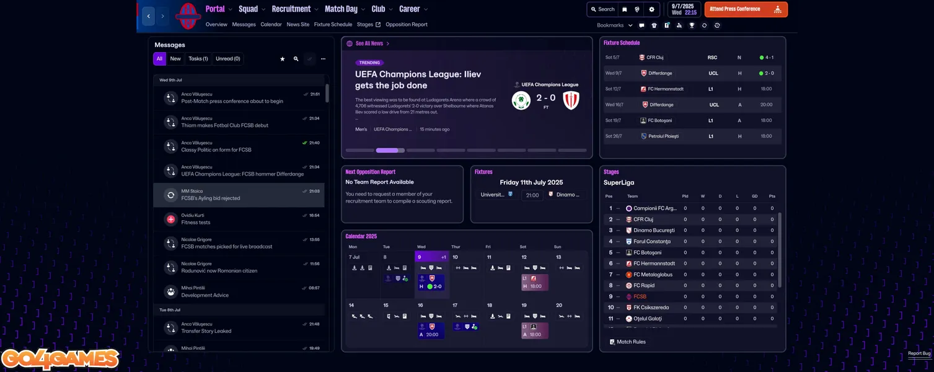Show only New messages
The image size is (934, 372).
[x=175, y=59]
